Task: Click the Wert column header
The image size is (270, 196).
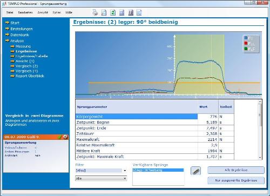Action: [208, 107]
